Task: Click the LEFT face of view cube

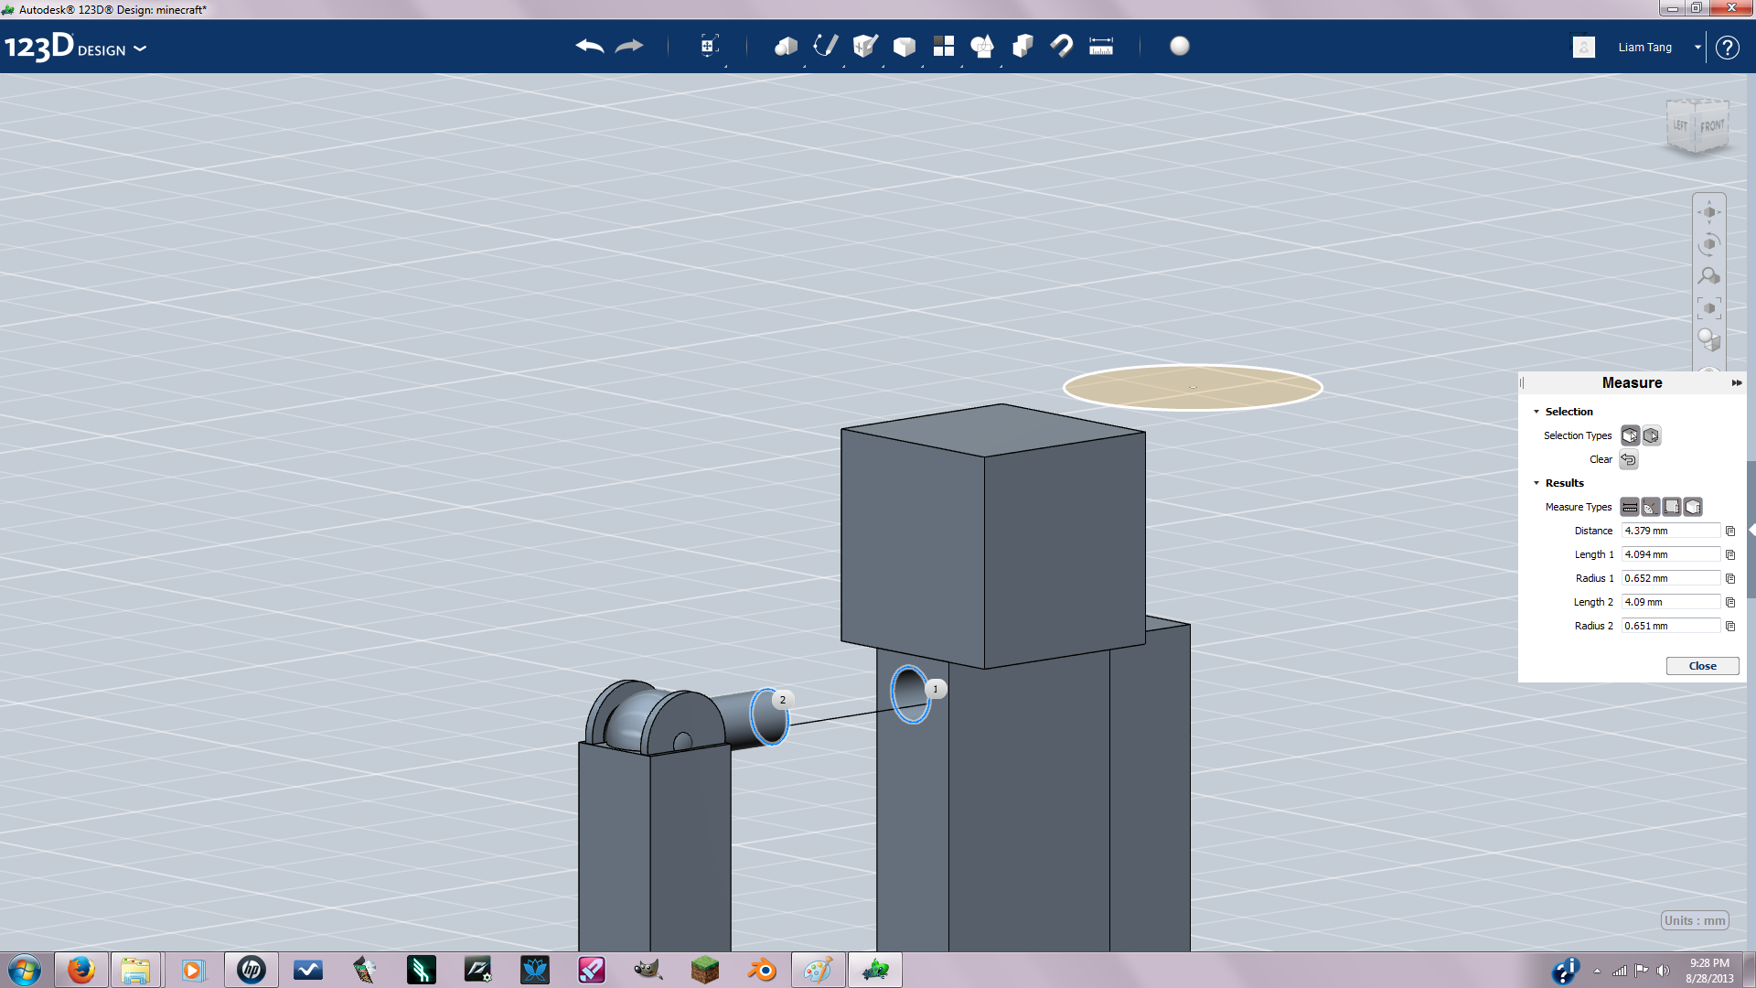Action: (1681, 126)
